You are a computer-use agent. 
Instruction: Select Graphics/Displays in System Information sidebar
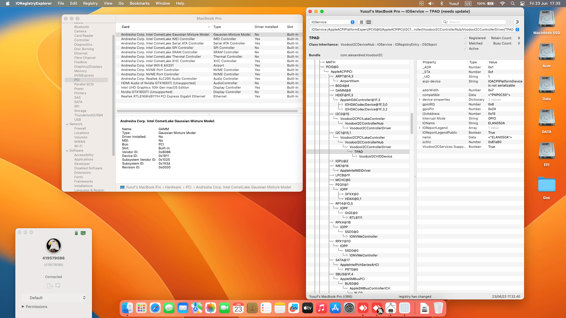click(88, 67)
